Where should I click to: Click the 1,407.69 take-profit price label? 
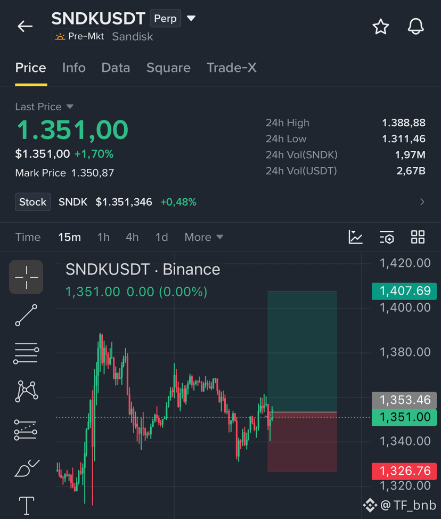[404, 291]
